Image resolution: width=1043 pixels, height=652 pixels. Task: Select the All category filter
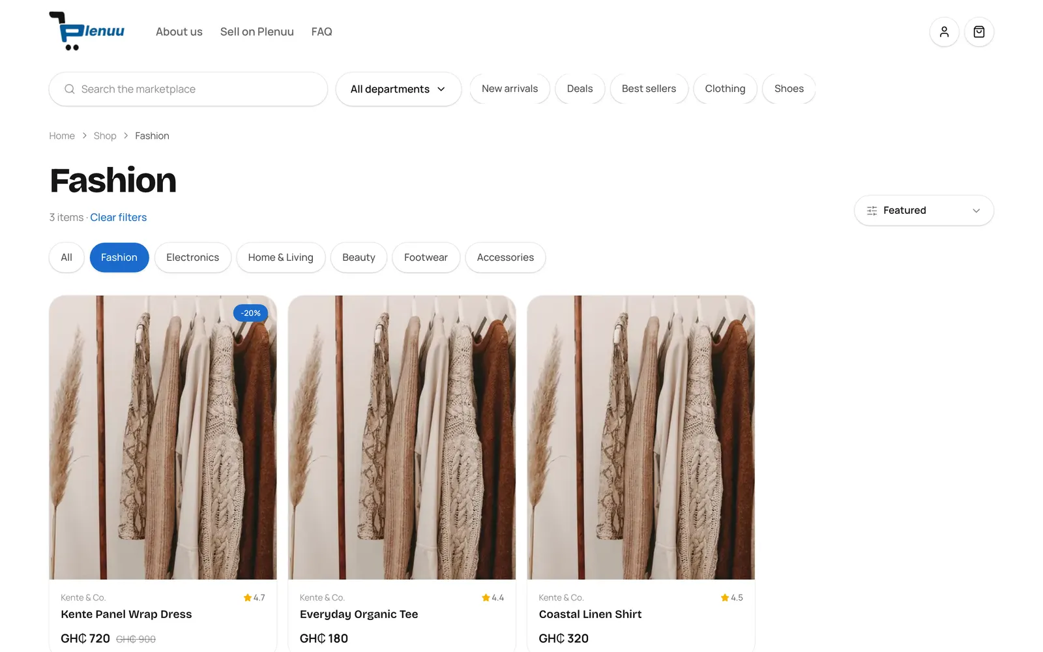[66, 258]
